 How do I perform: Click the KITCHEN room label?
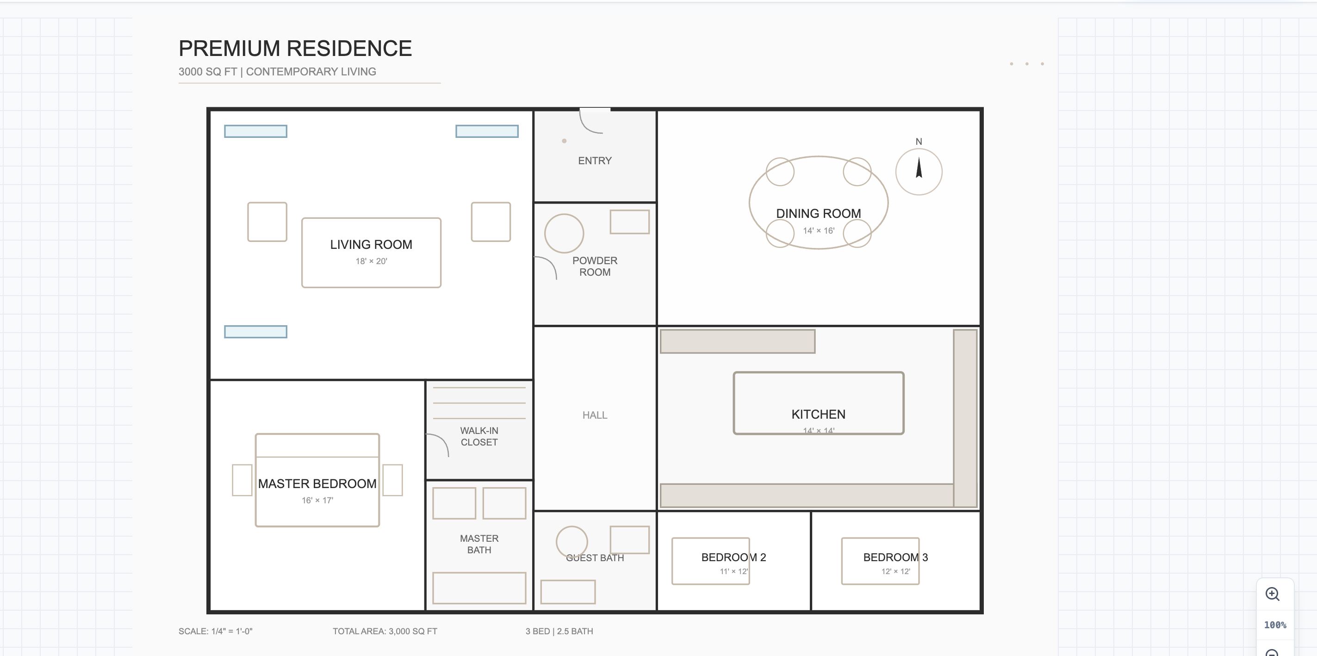pos(819,414)
